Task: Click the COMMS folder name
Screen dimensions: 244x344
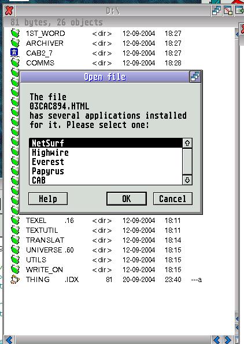Action: coord(40,63)
